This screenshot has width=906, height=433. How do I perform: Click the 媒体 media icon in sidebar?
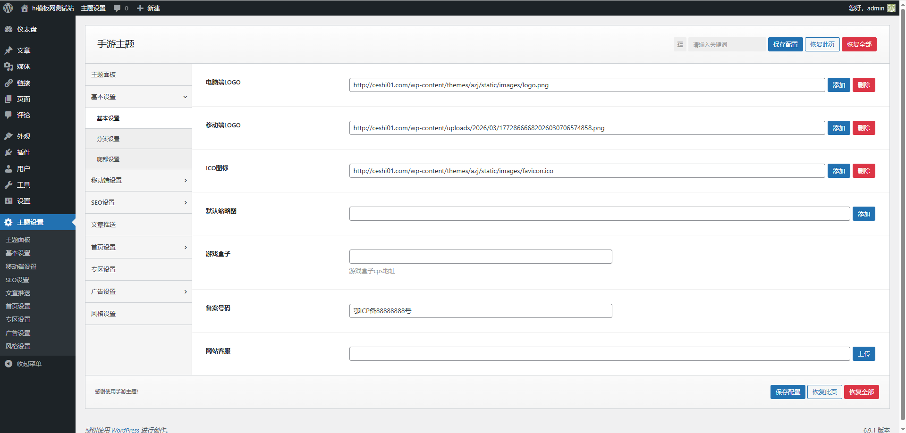click(8, 67)
